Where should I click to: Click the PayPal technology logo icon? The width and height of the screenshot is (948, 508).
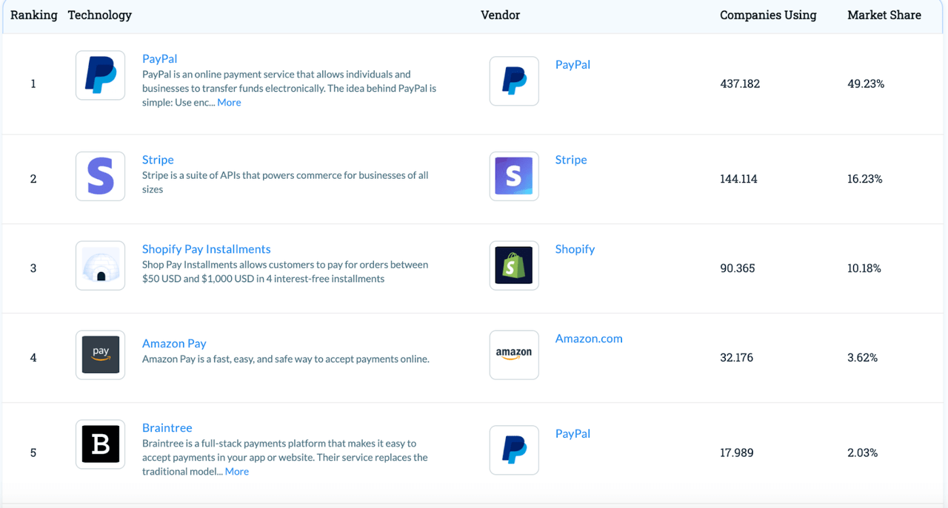coord(100,75)
